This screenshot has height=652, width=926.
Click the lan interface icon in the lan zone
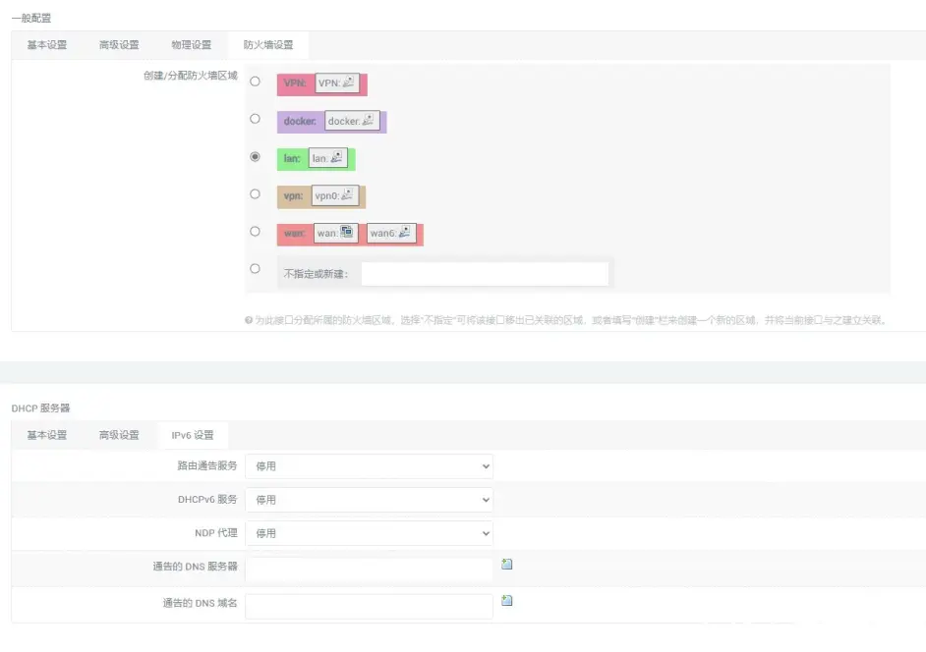pos(336,157)
